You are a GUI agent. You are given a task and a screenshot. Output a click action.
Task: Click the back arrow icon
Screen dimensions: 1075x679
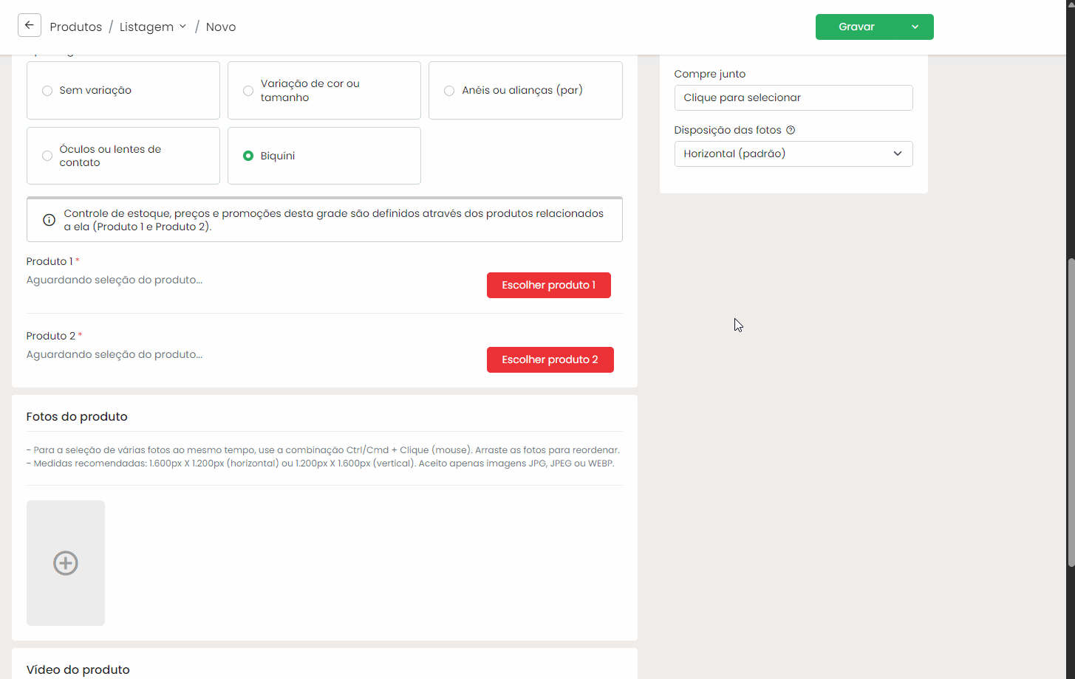pos(30,26)
